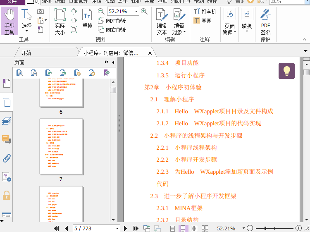Rotate view left (向左旋转)
This screenshot has height=232, width=310.
pos(112,21)
